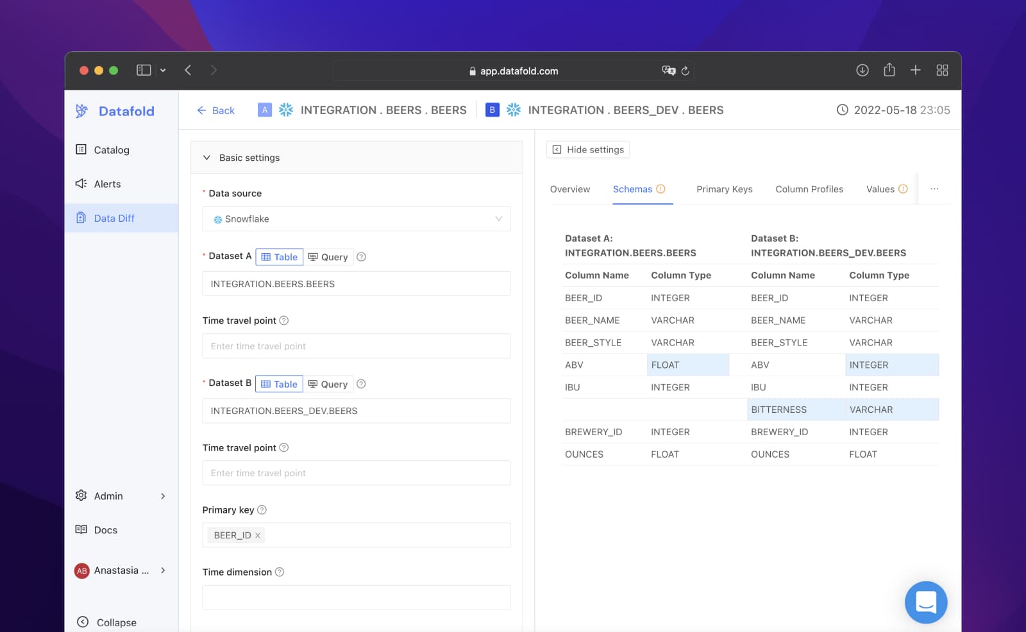Click the Dataset B help icon
The width and height of the screenshot is (1026, 632).
361,384
